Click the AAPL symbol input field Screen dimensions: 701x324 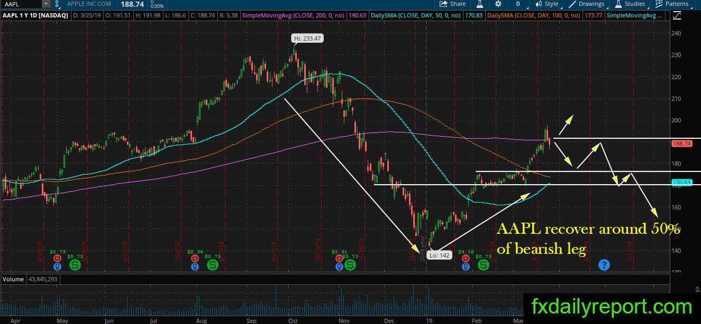pos(21,4)
